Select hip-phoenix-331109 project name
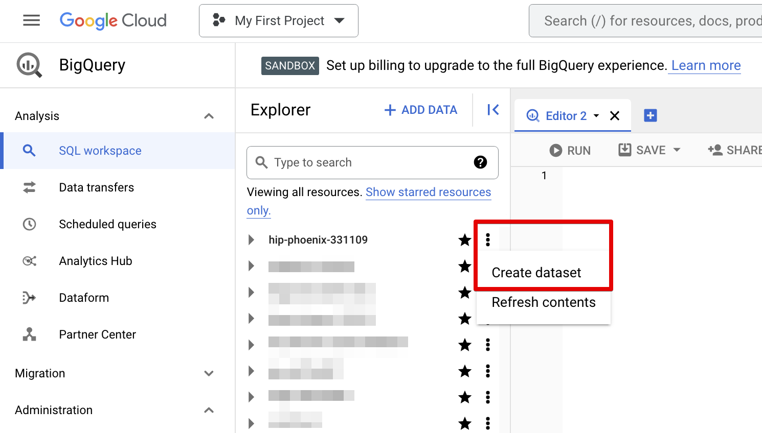The width and height of the screenshot is (762, 433). coord(318,239)
